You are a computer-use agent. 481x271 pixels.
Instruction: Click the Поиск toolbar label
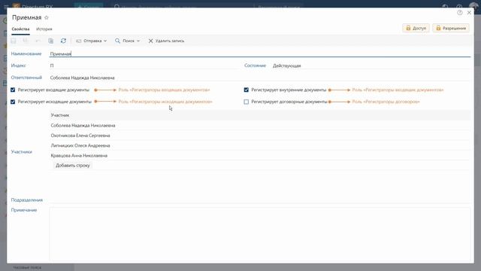[x=129, y=41]
